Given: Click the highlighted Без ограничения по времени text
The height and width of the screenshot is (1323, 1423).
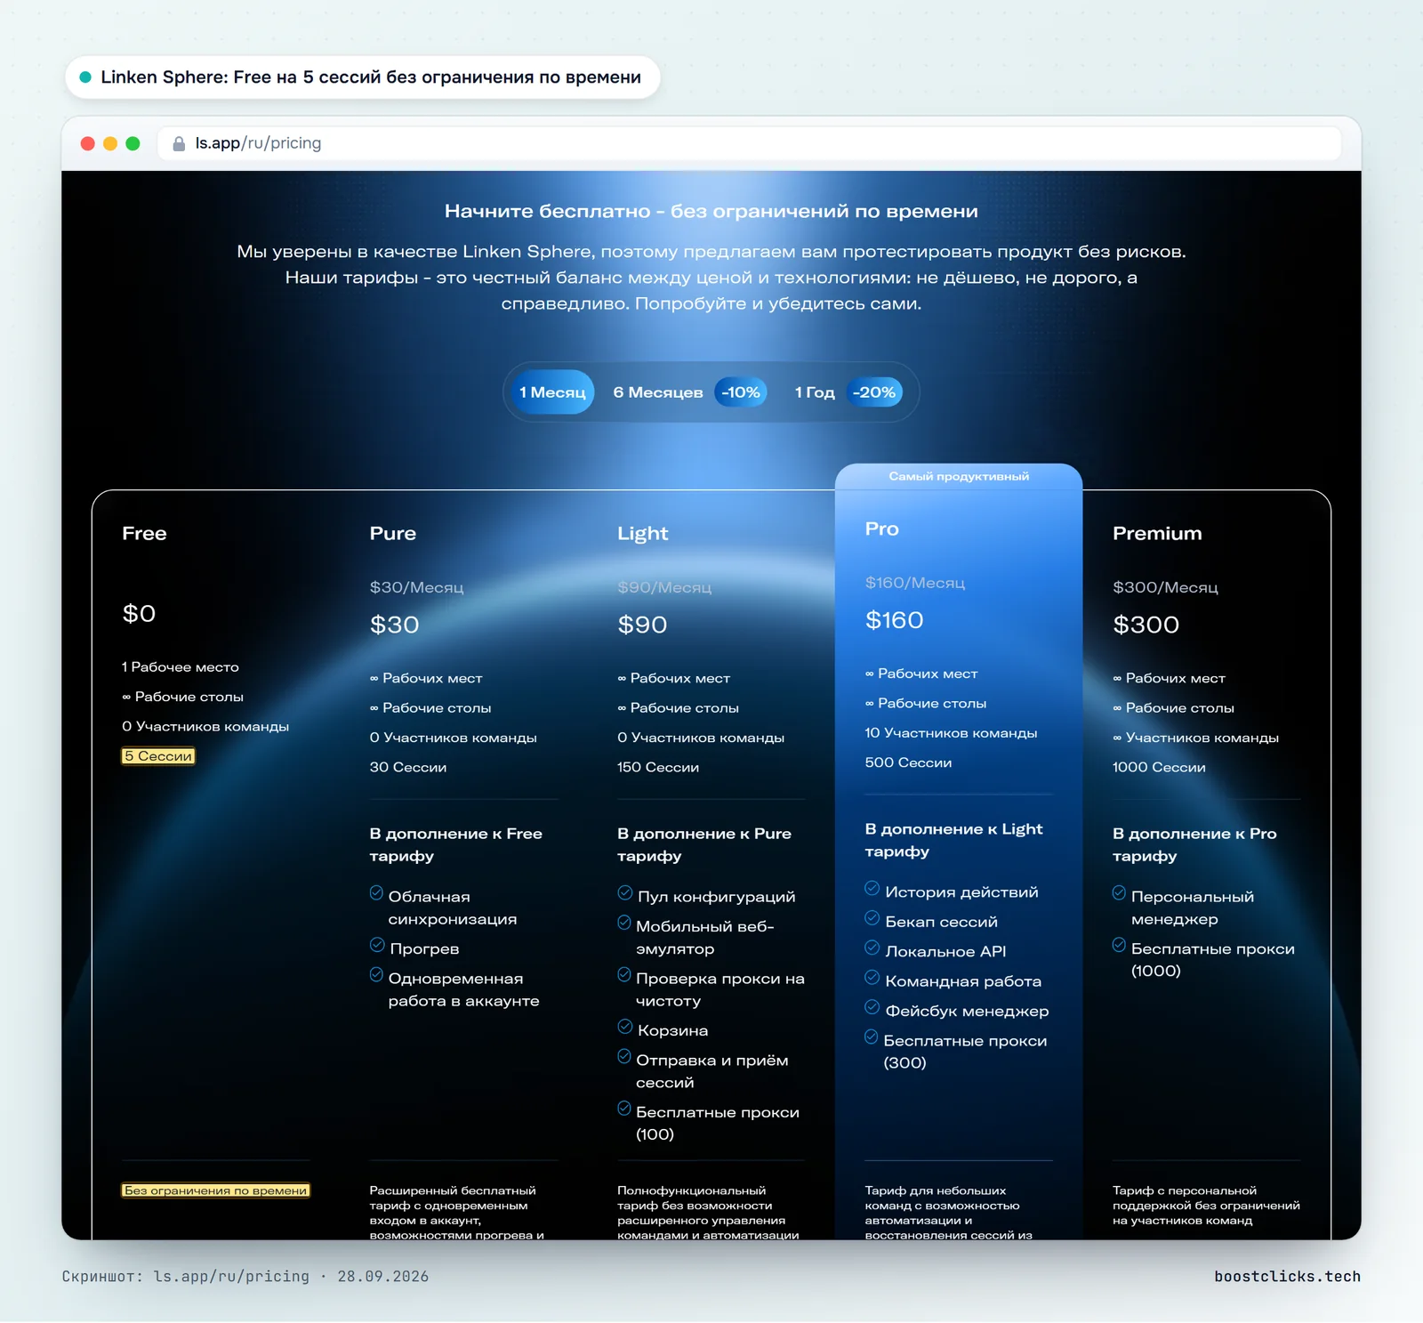Looking at the screenshot, I should tap(216, 1190).
